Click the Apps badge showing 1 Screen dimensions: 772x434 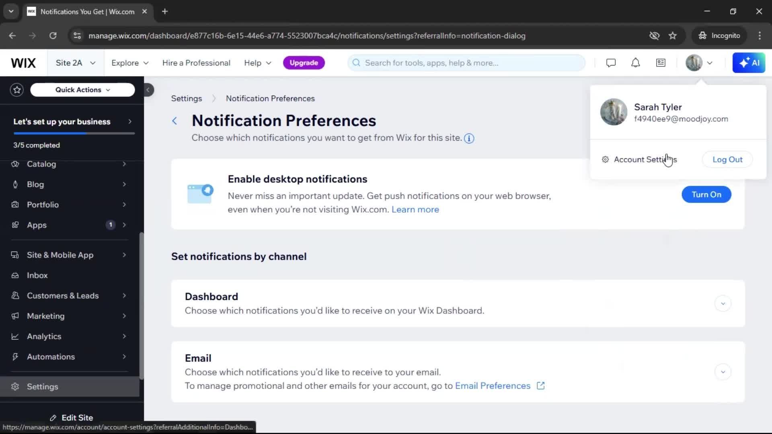tap(111, 225)
